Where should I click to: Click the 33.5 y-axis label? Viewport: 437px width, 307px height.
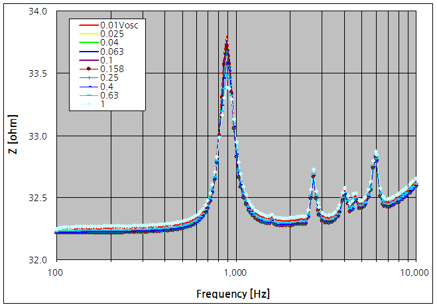[x=38, y=73]
